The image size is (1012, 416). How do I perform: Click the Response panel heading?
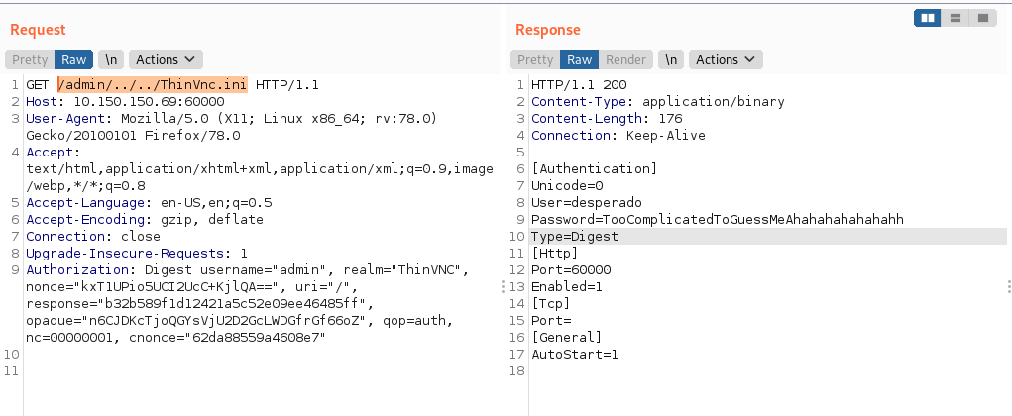click(548, 30)
